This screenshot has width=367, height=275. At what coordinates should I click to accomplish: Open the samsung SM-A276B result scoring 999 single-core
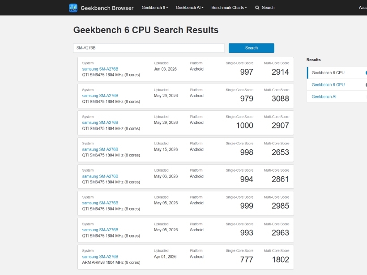pyautogui.click(x=100, y=203)
